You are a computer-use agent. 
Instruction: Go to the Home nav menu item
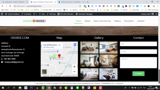pos(78,21)
